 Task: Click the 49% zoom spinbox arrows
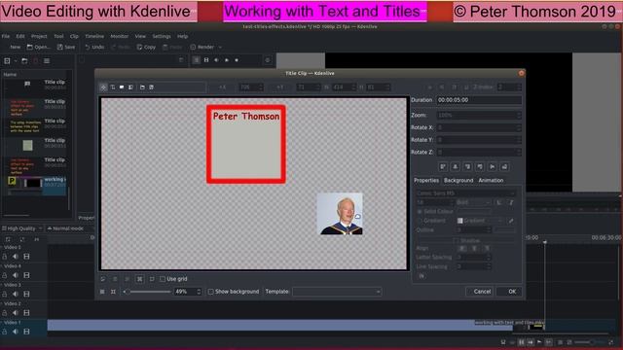(199, 292)
